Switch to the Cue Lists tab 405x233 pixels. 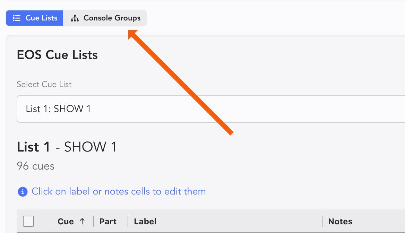coord(35,18)
